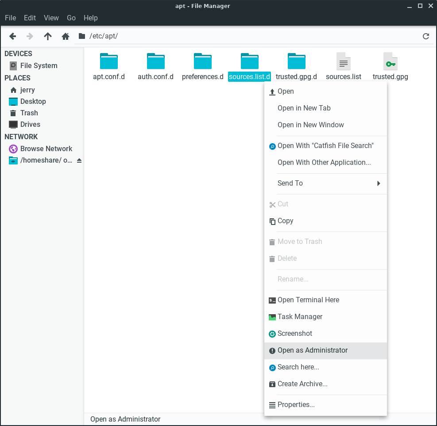Select Open Terminal Here menu entry

point(308,300)
